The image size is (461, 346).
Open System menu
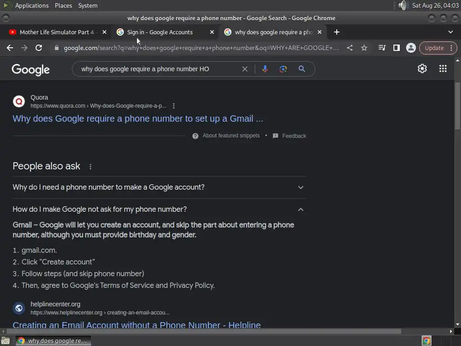(x=88, y=5)
